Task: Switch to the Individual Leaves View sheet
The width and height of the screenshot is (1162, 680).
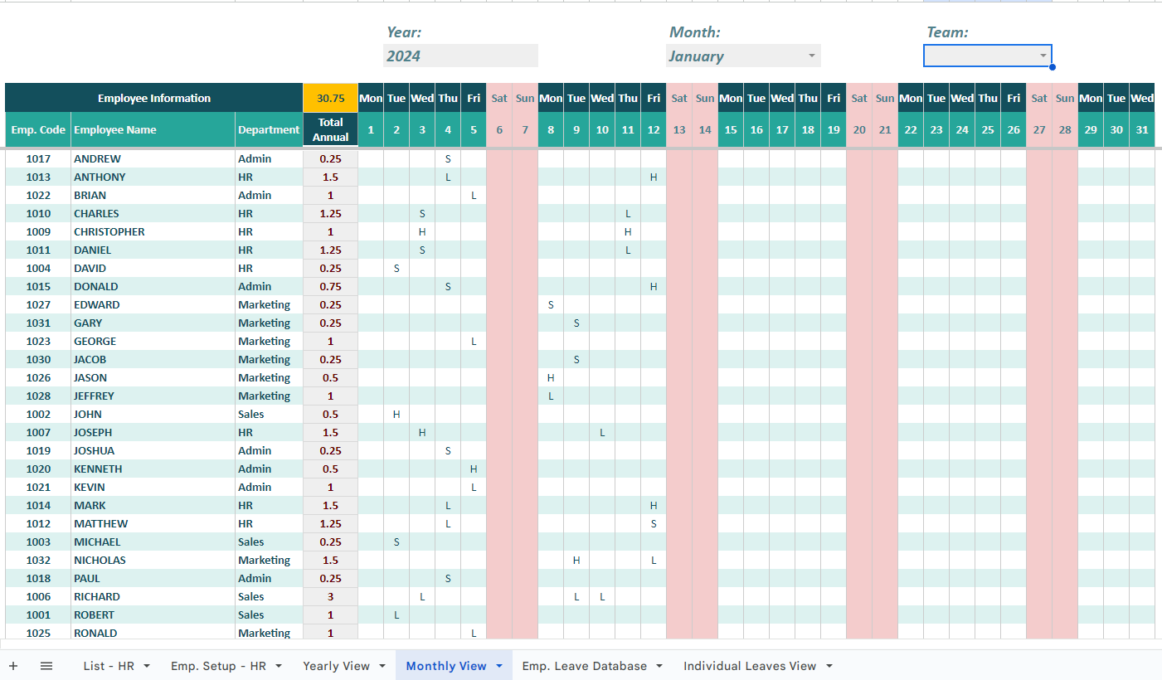Action: click(x=751, y=666)
